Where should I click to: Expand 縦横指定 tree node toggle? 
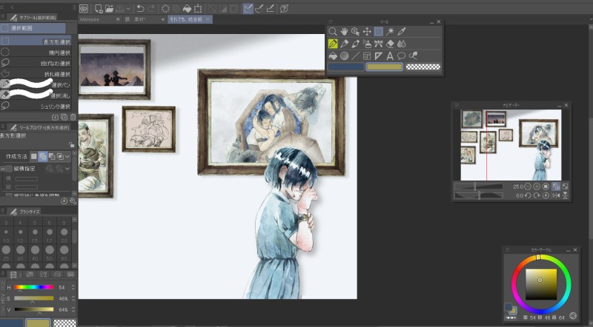pos(3,169)
